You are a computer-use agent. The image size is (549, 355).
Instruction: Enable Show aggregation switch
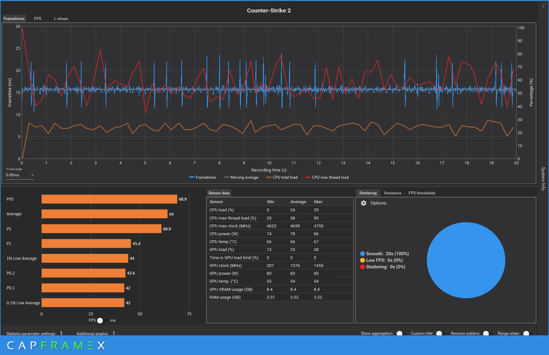coord(401,333)
